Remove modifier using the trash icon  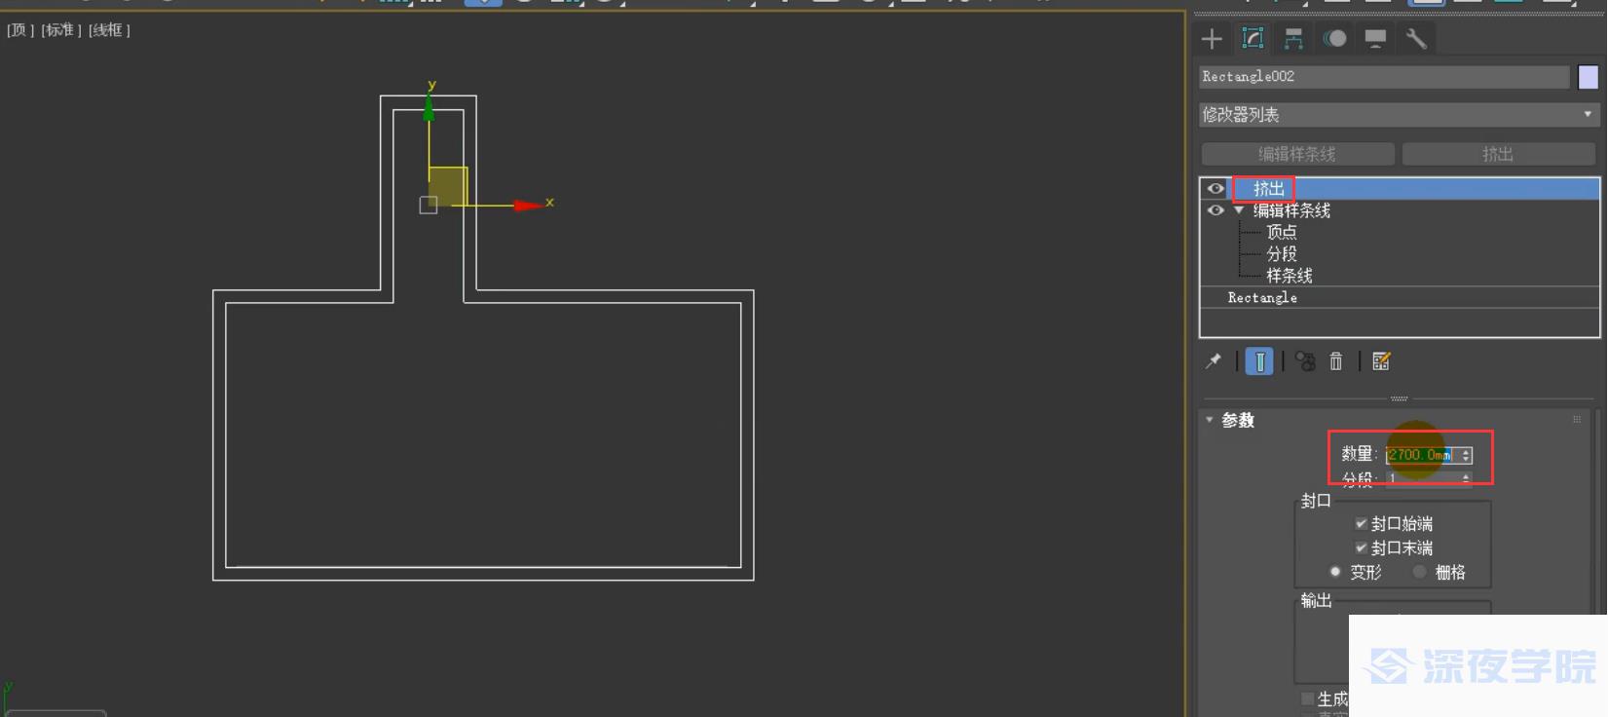click(1336, 361)
